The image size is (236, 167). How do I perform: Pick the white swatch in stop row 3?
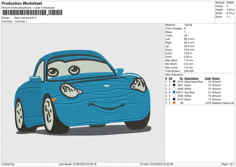point(174,89)
